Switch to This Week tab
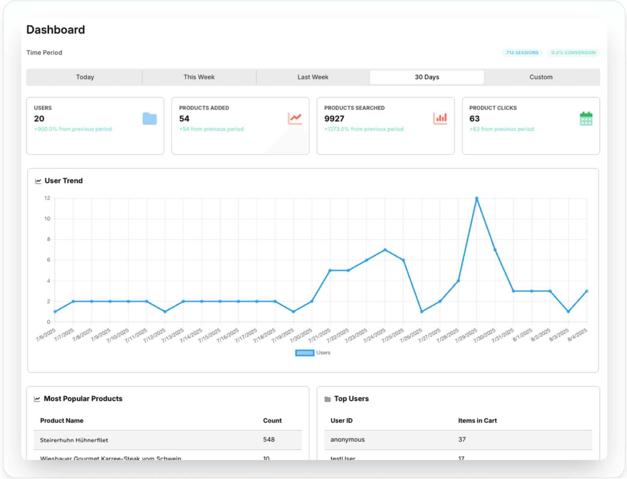 coord(199,77)
